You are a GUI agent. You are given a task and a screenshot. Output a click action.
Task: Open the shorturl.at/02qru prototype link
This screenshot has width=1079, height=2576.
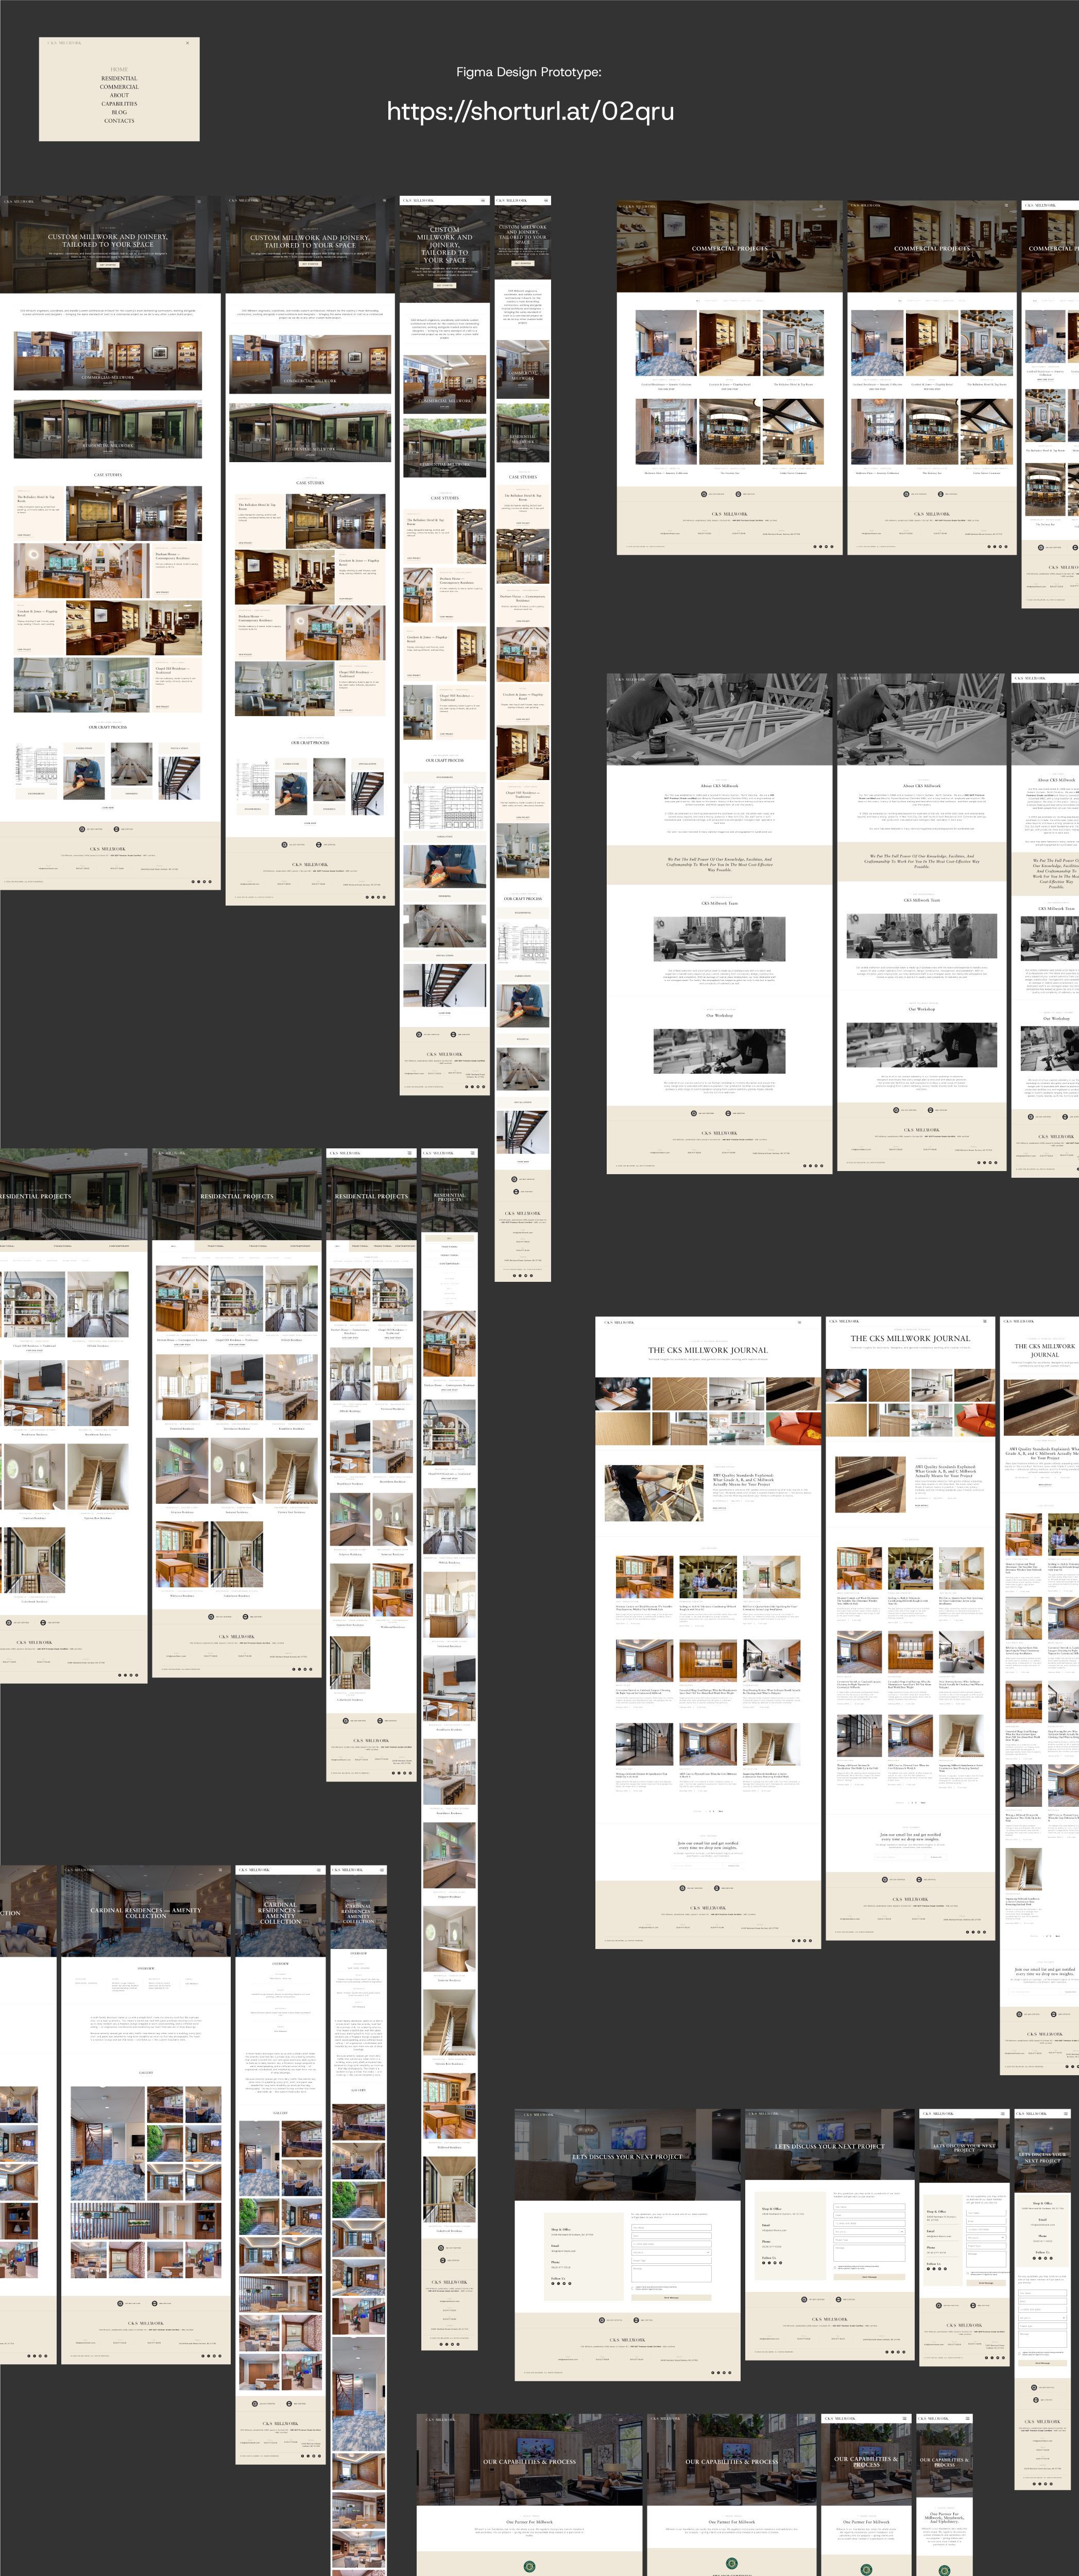click(x=530, y=111)
